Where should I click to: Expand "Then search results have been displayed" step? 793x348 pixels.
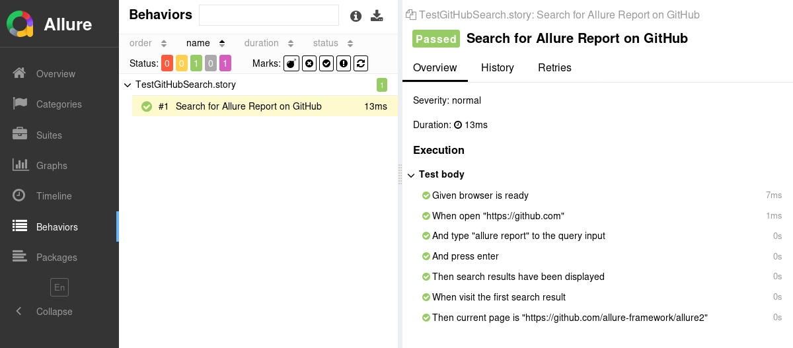601,277
